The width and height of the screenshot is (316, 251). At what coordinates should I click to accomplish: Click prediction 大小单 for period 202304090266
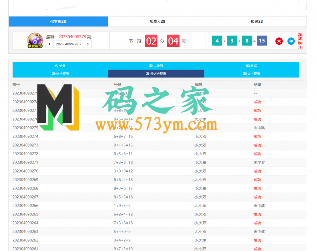click(200, 206)
